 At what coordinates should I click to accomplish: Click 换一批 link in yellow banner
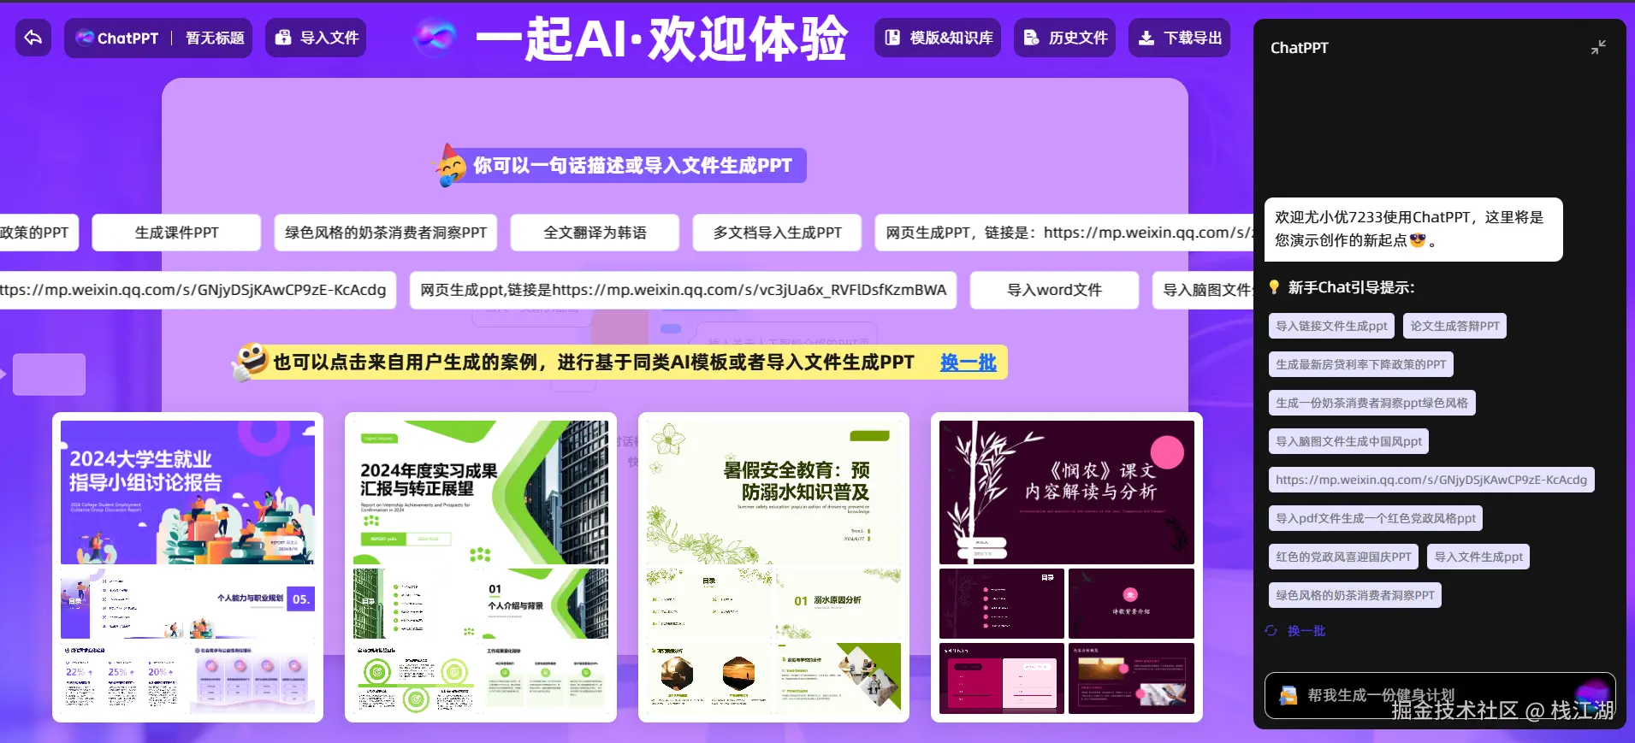pos(969,363)
